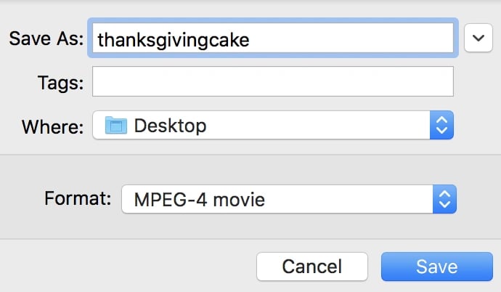Viewport: 501px width, 292px height.
Task: Click the blue Desktop folder icon
Action: tap(116, 126)
